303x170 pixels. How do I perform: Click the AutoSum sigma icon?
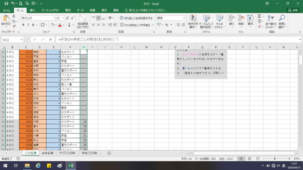coord(259,16)
